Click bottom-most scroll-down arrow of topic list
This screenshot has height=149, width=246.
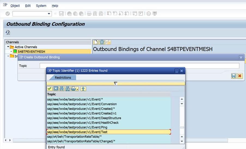pyautogui.click(x=182, y=141)
